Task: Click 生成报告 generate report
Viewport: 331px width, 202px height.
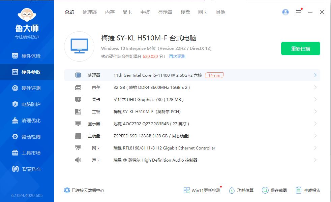Action: point(308,190)
